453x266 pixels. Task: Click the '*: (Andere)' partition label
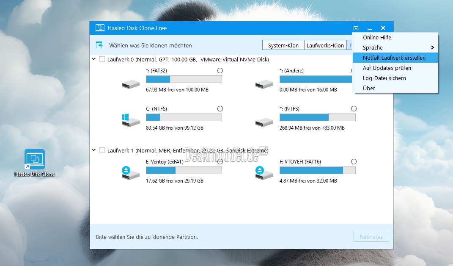291,71
